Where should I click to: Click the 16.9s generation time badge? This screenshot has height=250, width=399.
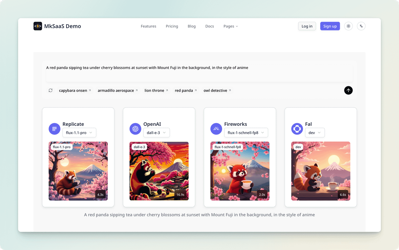(x=180, y=195)
